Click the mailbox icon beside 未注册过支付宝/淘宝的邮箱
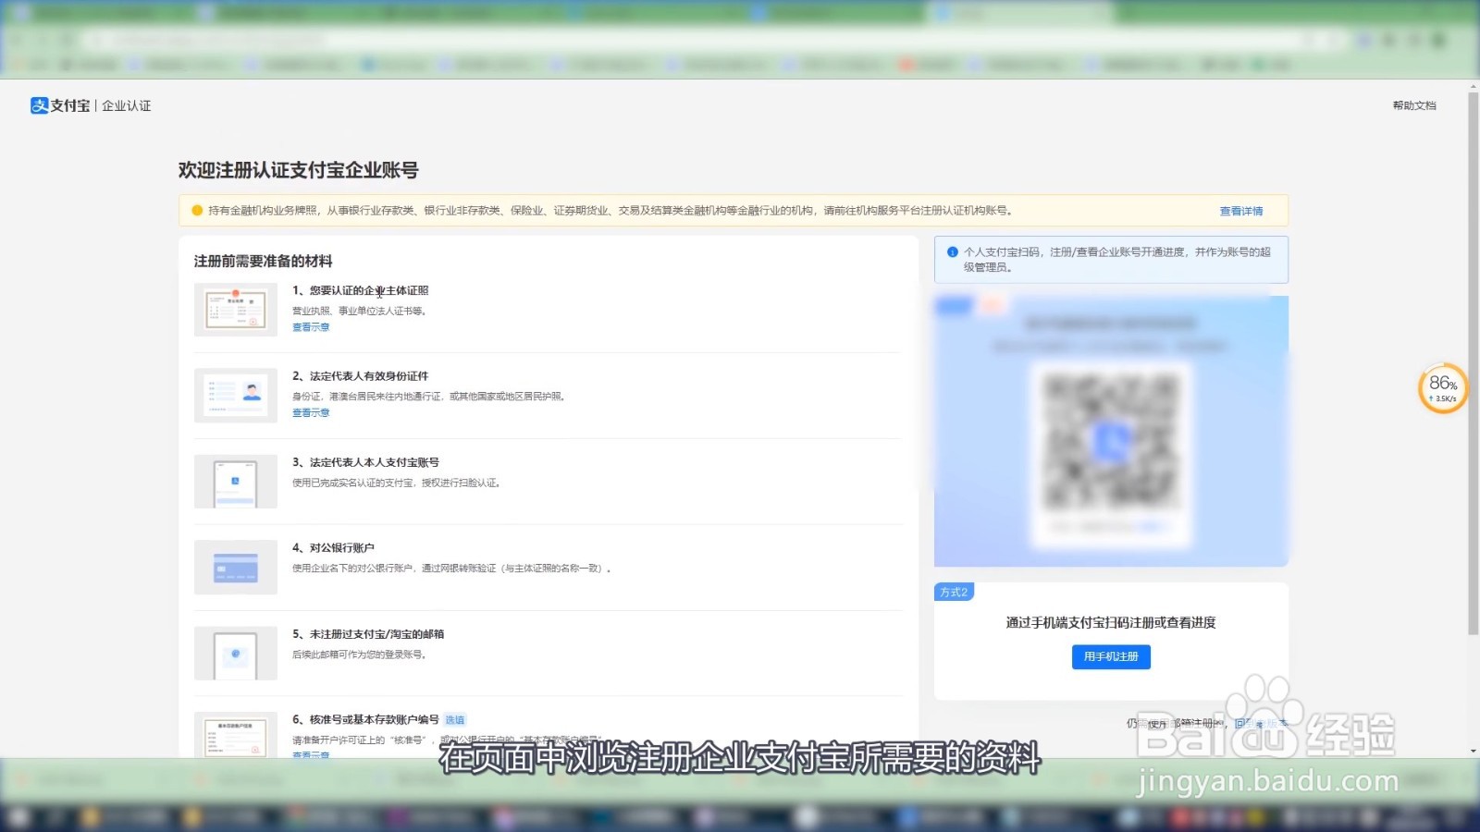 pyautogui.click(x=236, y=654)
